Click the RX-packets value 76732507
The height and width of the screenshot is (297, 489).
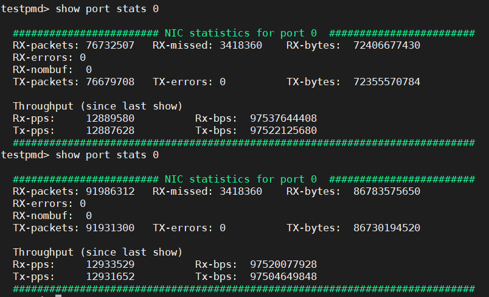click(110, 45)
